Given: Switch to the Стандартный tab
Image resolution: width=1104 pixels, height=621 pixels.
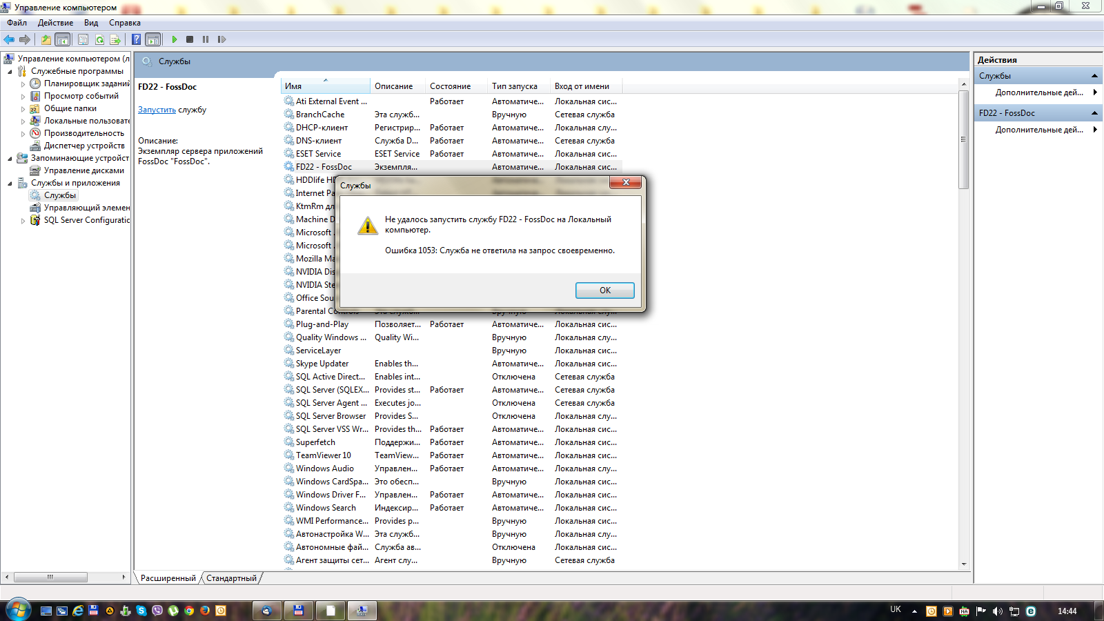Looking at the screenshot, I should coord(231,578).
